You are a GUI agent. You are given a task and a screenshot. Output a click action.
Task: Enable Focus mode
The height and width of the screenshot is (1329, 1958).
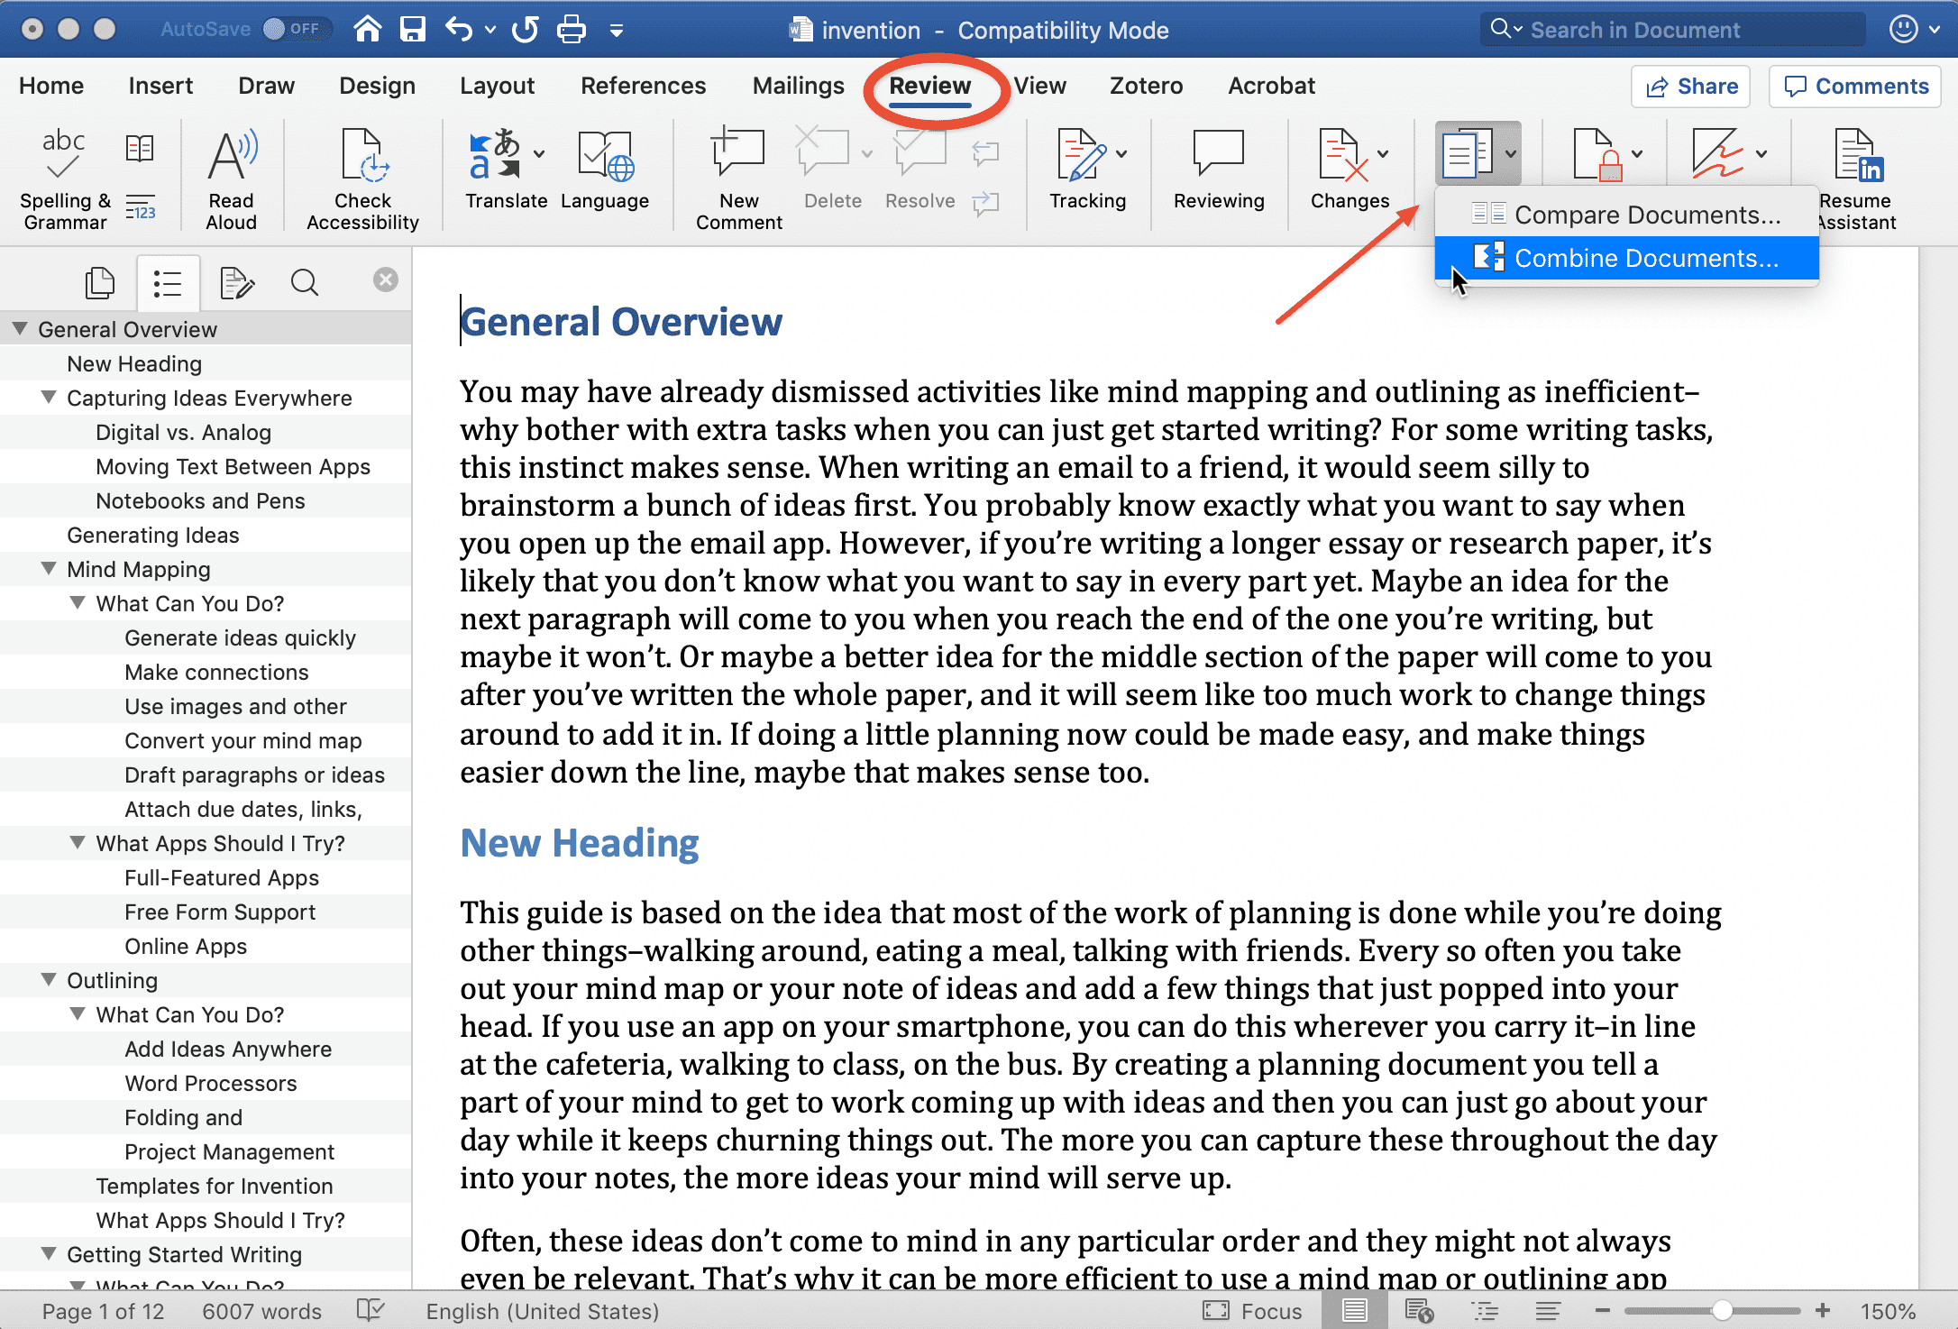pos(1253,1310)
